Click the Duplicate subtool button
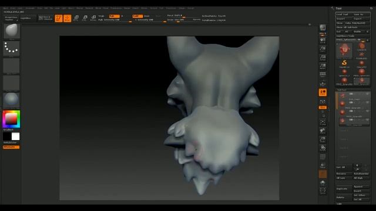 coord(344,189)
